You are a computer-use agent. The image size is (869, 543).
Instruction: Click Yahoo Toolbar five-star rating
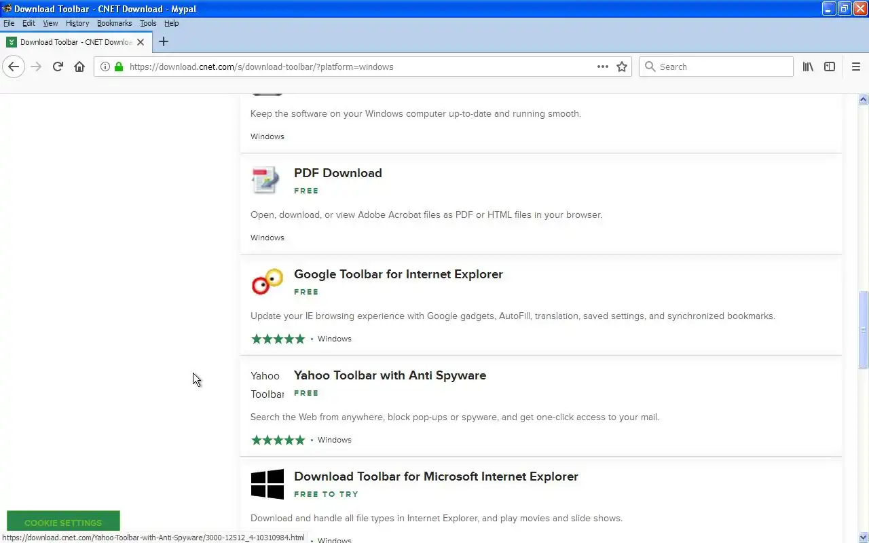pyautogui.click(x=278, y=440)
